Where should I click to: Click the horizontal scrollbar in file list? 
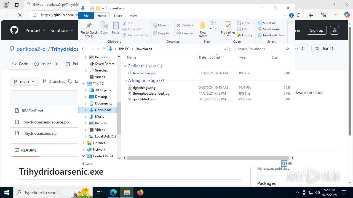pos(208,158)
